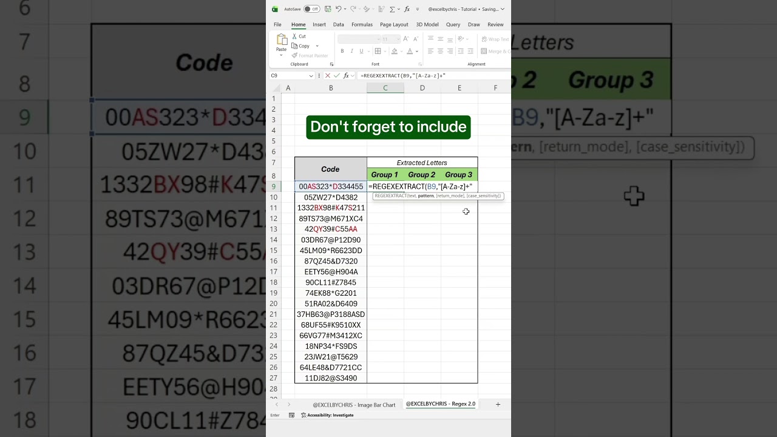
Task: Click the Top Align icon
Action: [430, 39]
